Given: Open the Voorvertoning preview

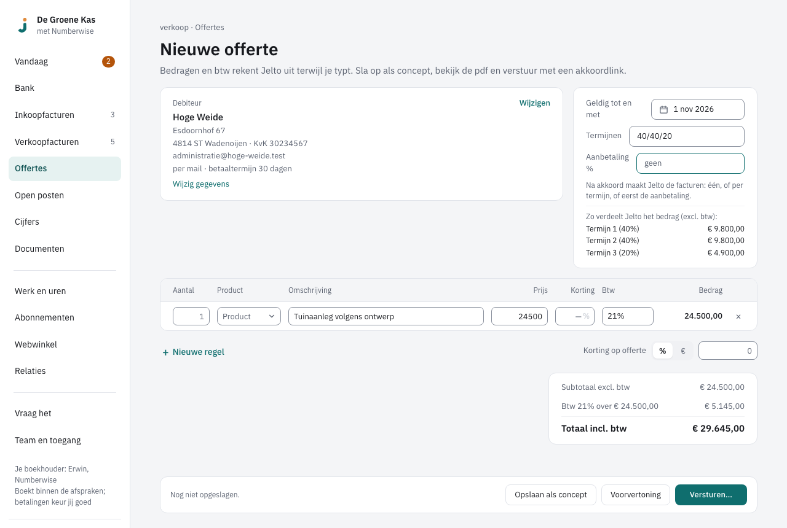Looking at the screenshot, I should click(x=636, y=495).
